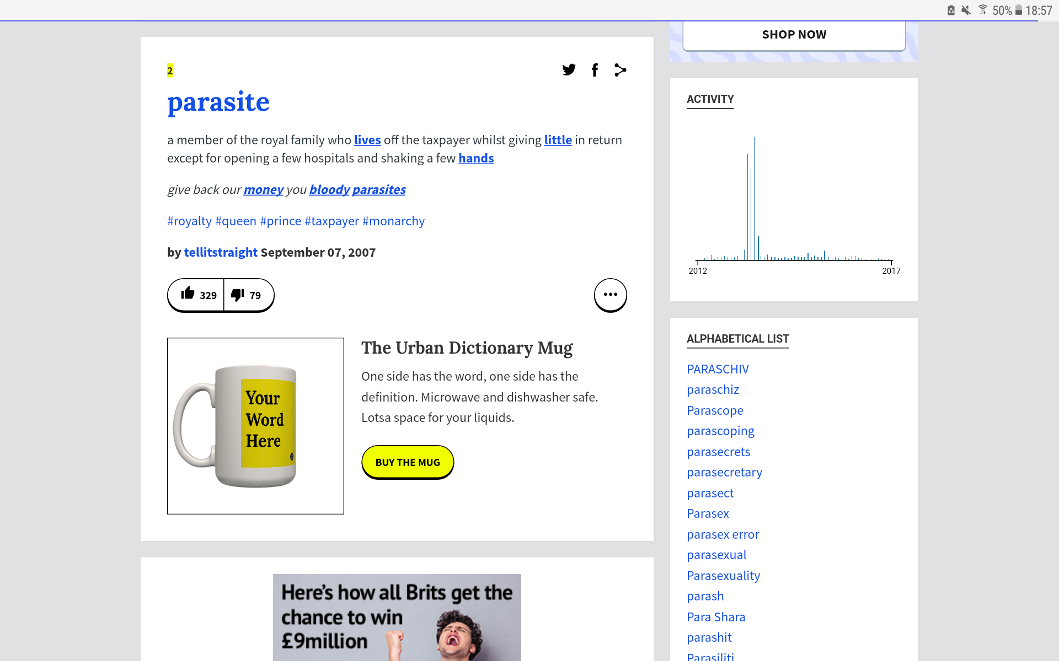Open 'Para Shara' in alphabetical list
Viewport: 1059px width, 661px height.
point(716,617)
